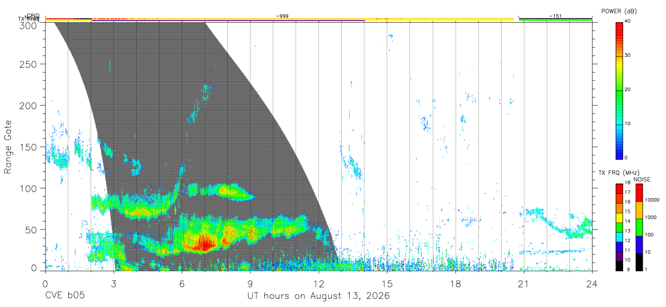Click the 12 tick on the UT hours axis
666x307 pixels.
(x=318, y=283)
